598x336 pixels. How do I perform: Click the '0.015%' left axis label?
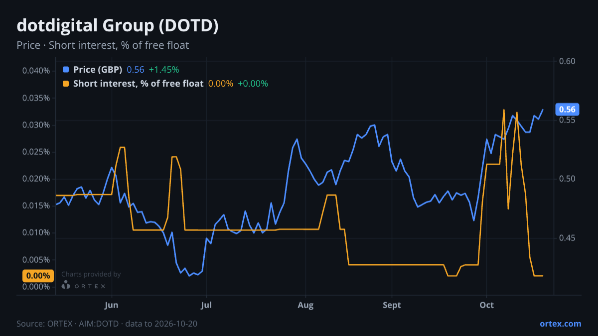click(x=36, y=206)
